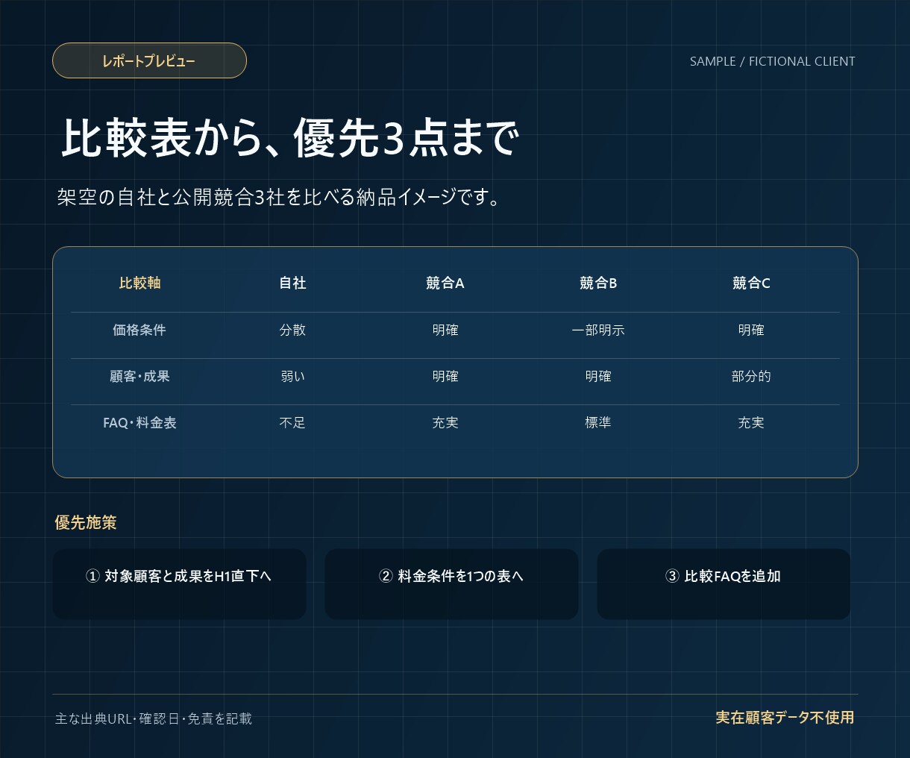Screen dimensions: 910x758
Task: Click the レポートプレビュー pill badge
Action: [x=149, y=60]
